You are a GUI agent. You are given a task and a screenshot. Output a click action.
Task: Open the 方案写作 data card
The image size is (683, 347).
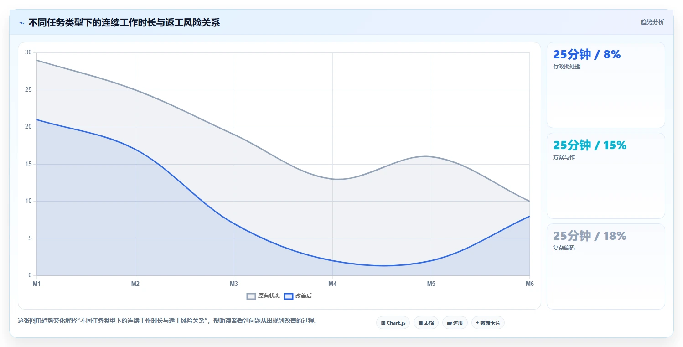(x=605, y=176)
